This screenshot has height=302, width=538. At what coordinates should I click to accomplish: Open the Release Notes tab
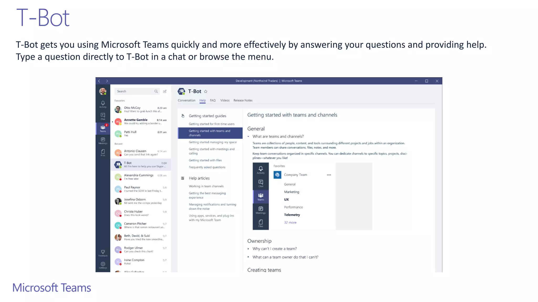coord(243,100)
